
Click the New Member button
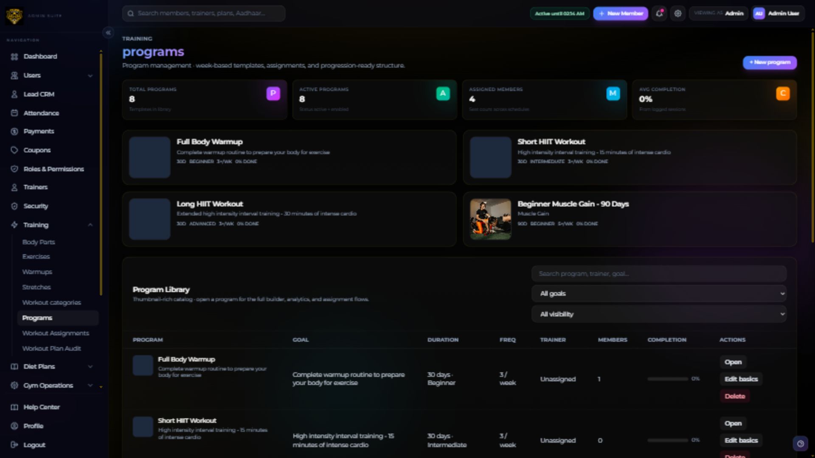pyautogui.click(x=621, y=14)
